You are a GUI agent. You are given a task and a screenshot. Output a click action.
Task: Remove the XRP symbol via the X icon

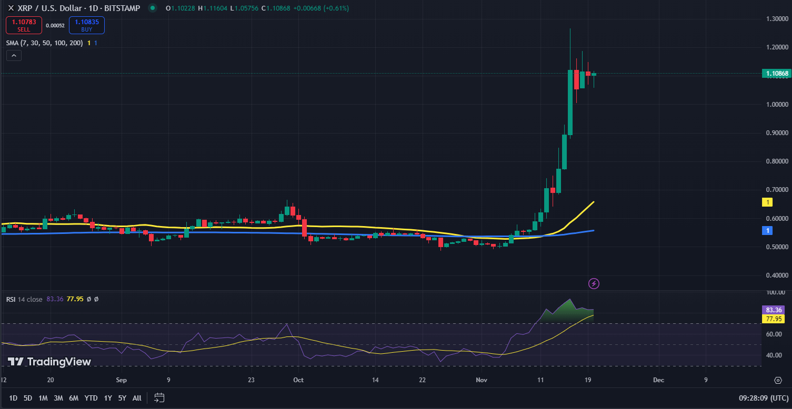11,8
